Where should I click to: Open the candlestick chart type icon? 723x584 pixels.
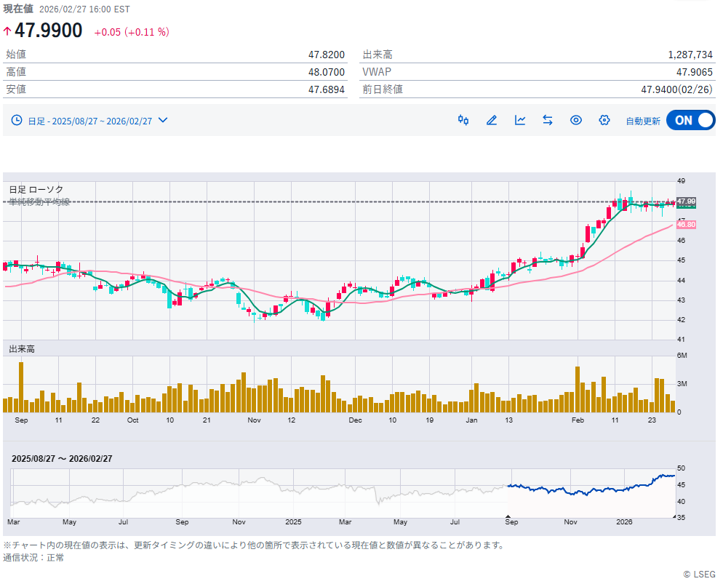[x=463, y=120]
